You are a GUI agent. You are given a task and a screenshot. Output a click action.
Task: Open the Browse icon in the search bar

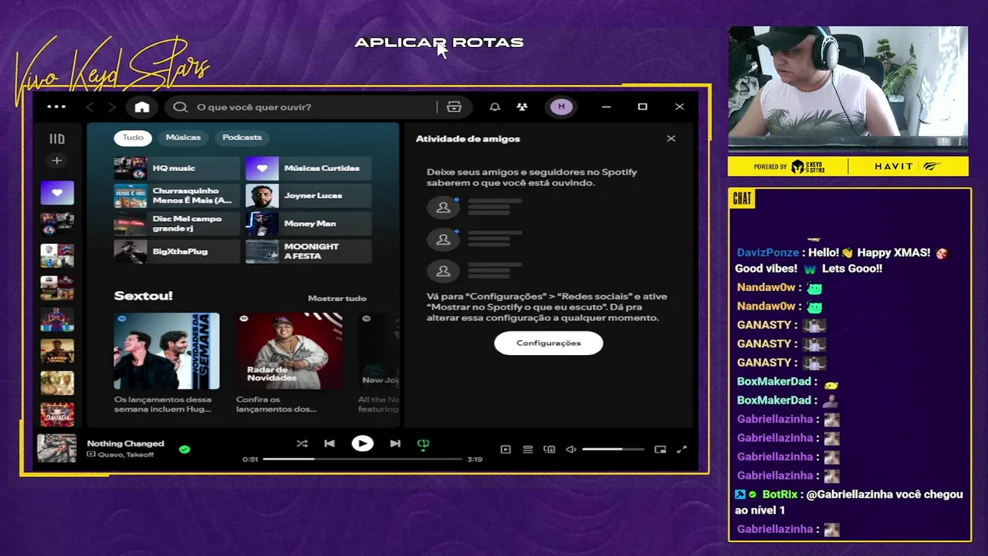[454, 107]
